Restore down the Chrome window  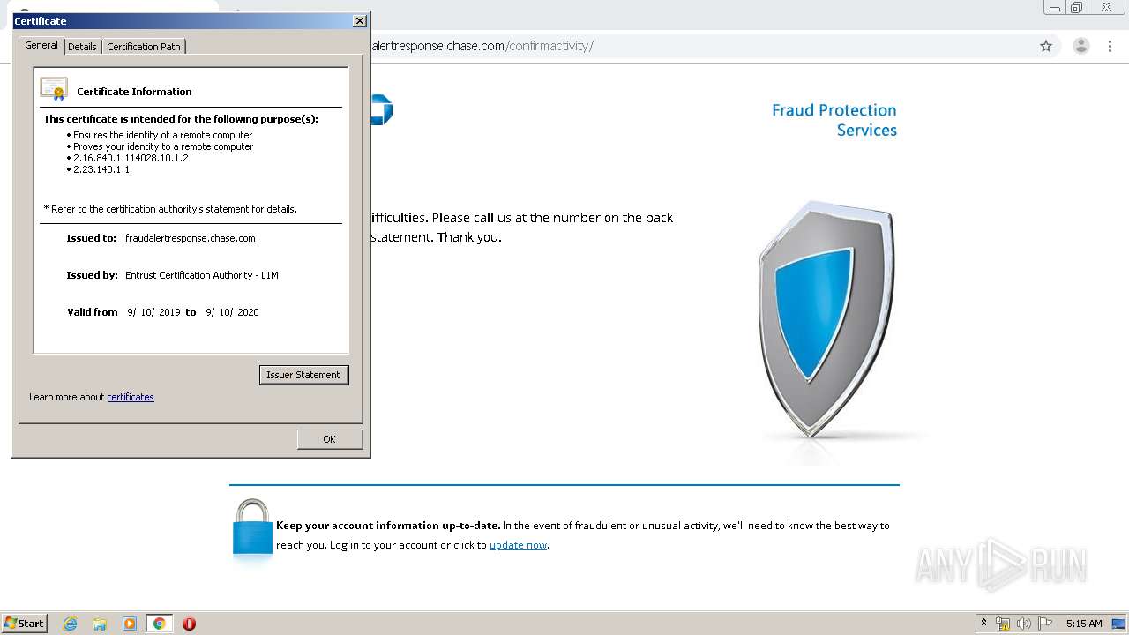[x=1077, y=8]
